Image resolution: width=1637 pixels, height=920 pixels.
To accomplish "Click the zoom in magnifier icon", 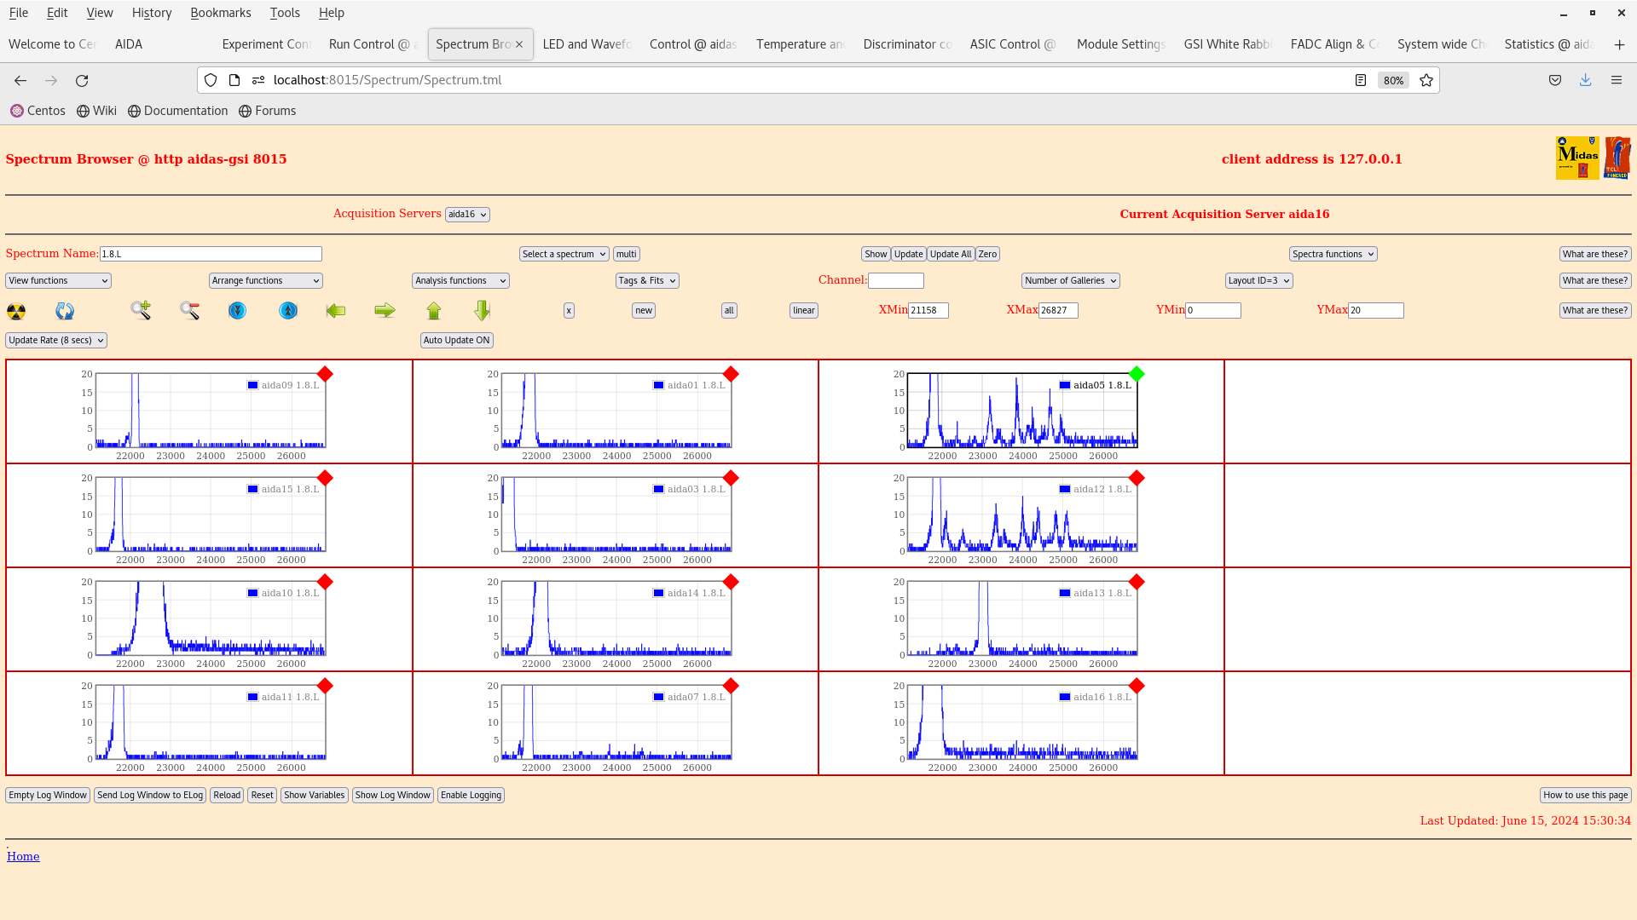I will (x=141, y=310).
